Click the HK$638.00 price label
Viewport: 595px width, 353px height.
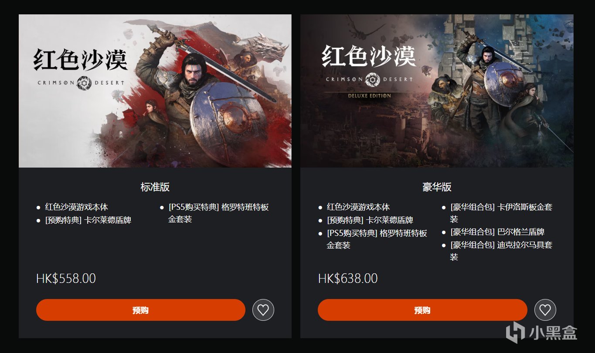348,279
